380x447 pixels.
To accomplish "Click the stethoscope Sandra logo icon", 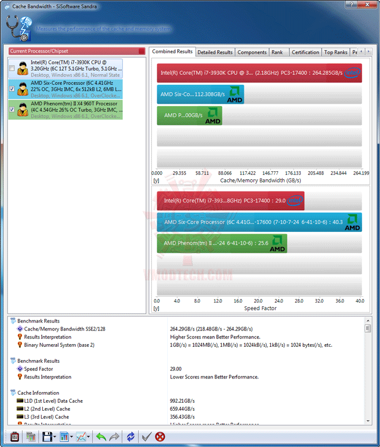I will pyautogui.click(x=19, y=28).
